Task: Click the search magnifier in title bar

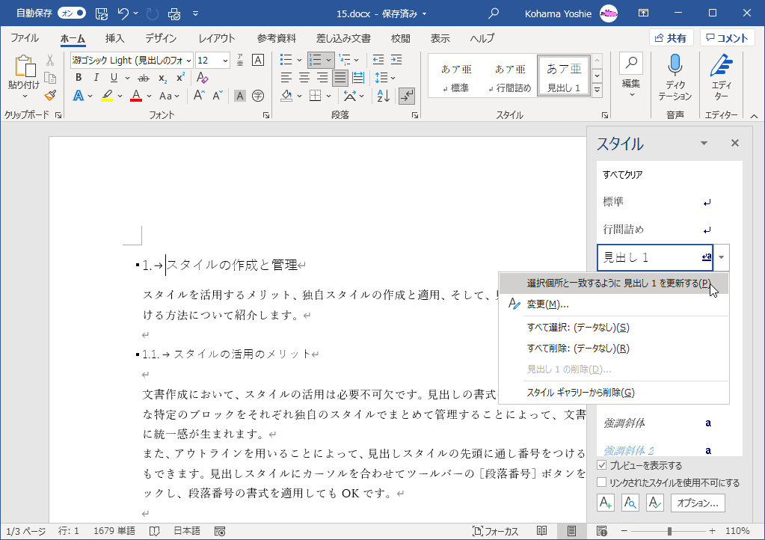Action: coord(494,13)
